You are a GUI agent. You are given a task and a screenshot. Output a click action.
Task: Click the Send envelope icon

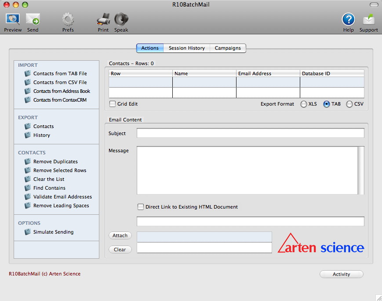tap(33, 19)
